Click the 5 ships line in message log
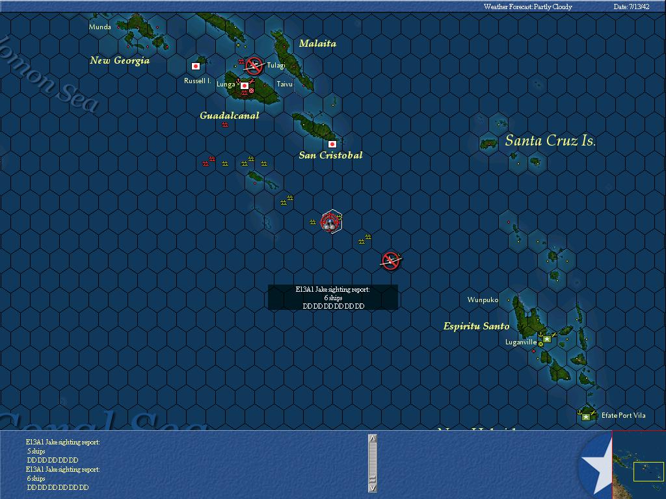 [36, 451]
